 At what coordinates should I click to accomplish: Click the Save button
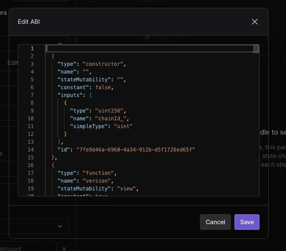click(247, 222)
